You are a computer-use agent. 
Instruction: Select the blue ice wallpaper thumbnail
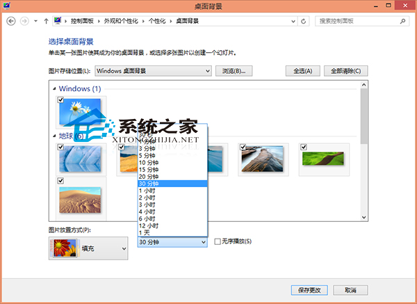(80, 159)
